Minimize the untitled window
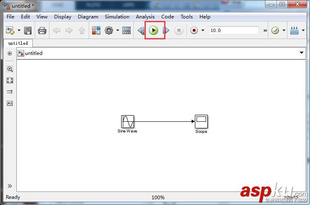 click(x=271, y=5)
